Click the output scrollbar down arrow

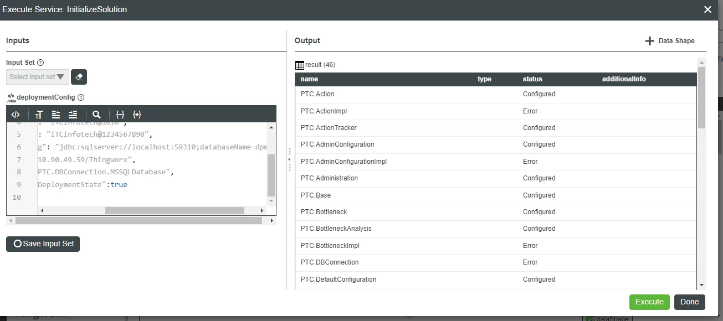[x=702, y=284]
